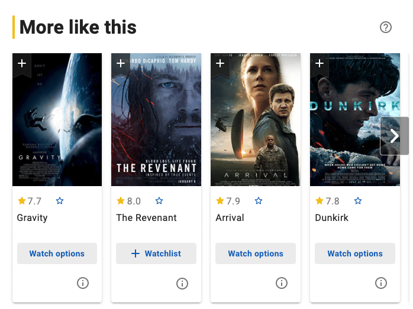
Task: Open Watch options for Dunkirk
Action: coord(355,253)
